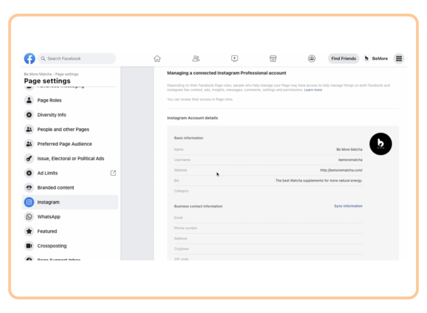The width and height of the screenshot is (427, 313).
Task: Click the Sync information link
Action: point(348,206)
